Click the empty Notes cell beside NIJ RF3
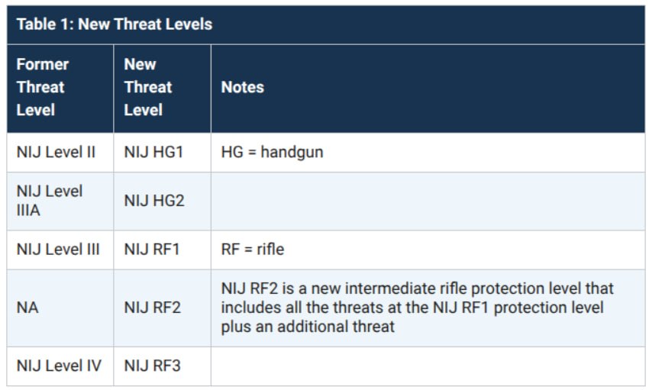The image size is (649, 390). click(x=428, y=366)
